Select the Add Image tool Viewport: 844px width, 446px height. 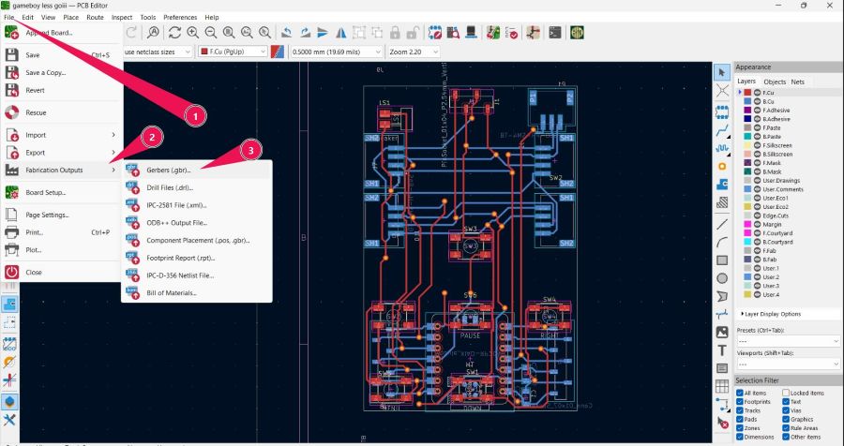pos(722,332)
